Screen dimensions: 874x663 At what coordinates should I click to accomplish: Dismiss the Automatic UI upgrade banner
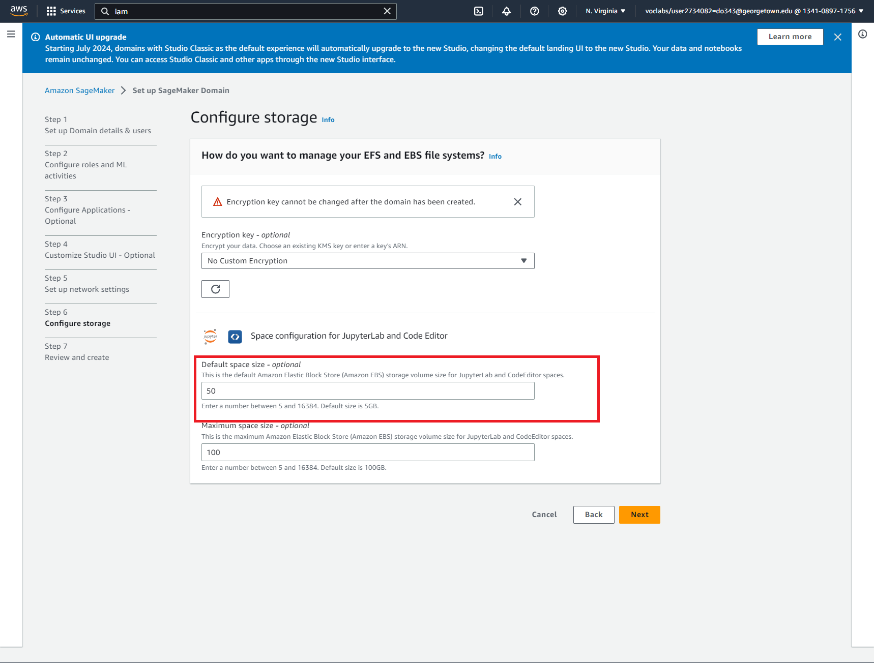pyautogui.click(x=838, y=37)
